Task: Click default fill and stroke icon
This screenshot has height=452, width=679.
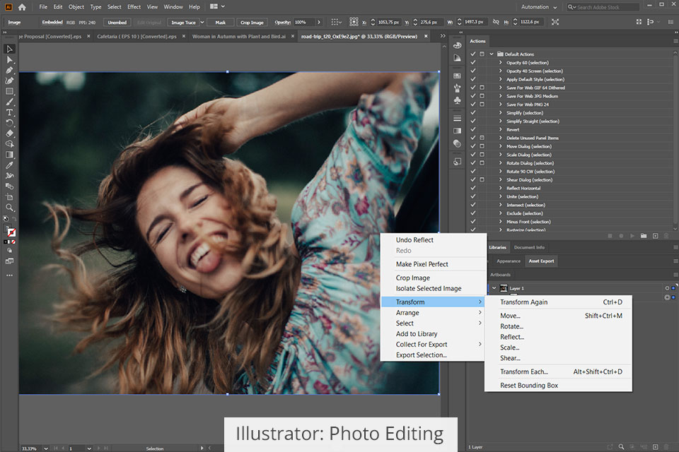Action: click(6, 218)
